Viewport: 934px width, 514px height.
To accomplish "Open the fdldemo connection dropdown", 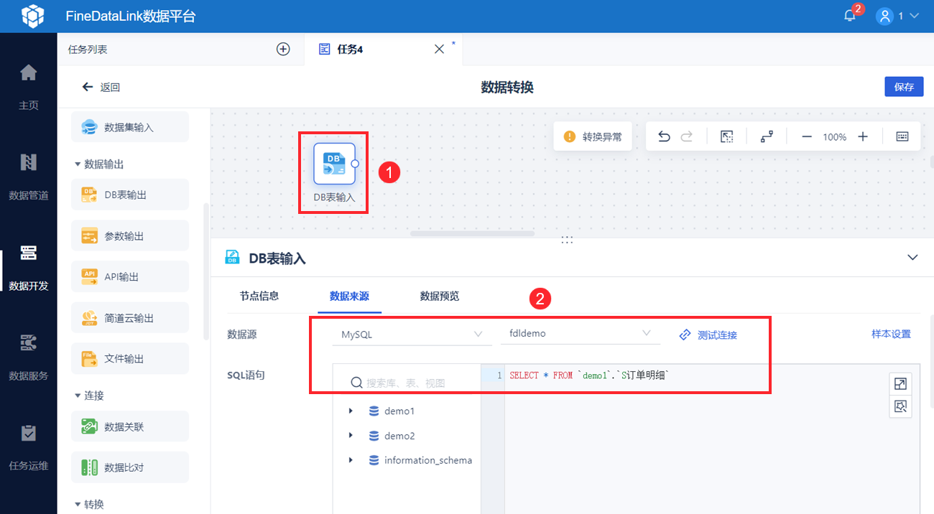I will (x=580, y=334).
